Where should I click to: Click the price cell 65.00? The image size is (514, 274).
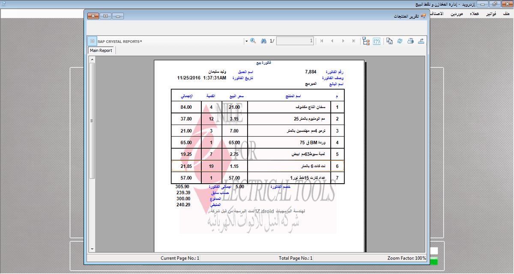235,143
